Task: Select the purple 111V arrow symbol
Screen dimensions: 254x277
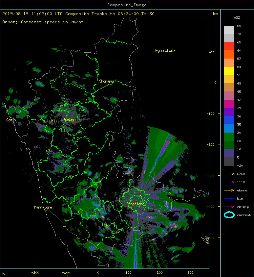Action: [229, 182]
